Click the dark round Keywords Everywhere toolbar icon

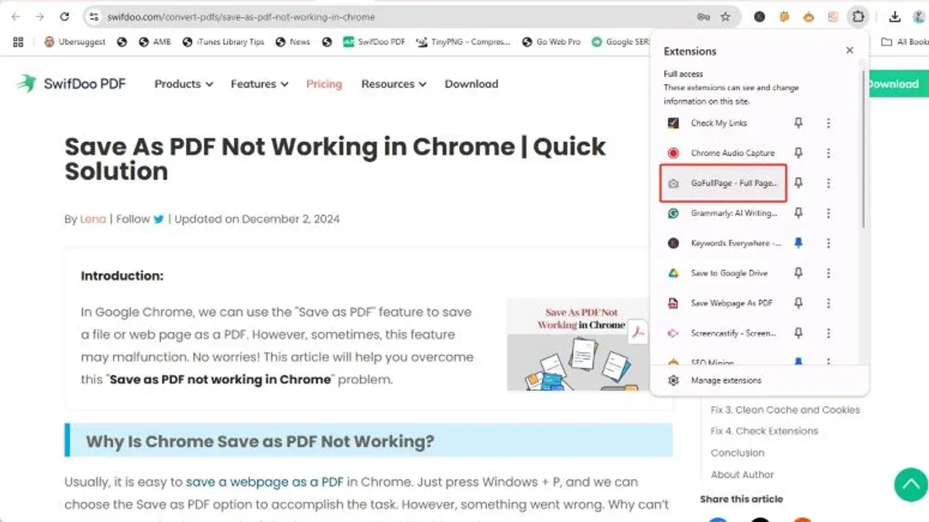(x=759, y=16)
